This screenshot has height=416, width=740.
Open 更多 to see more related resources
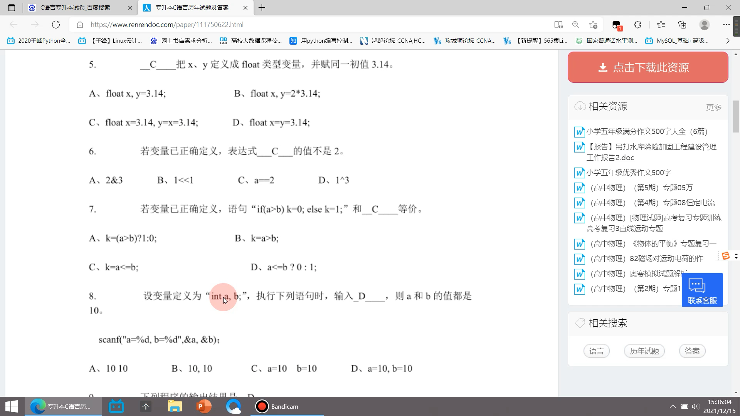pyautogui.click(x=713, y=107)
